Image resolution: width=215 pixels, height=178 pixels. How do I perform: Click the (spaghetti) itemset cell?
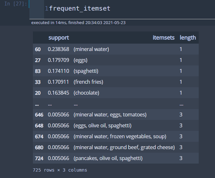(86, 71)
